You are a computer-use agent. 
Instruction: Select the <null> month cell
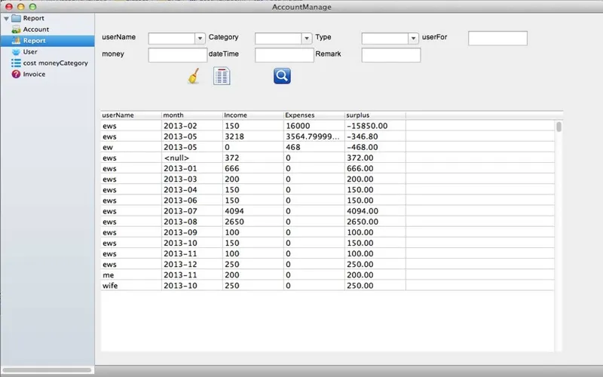click(192, 158)
